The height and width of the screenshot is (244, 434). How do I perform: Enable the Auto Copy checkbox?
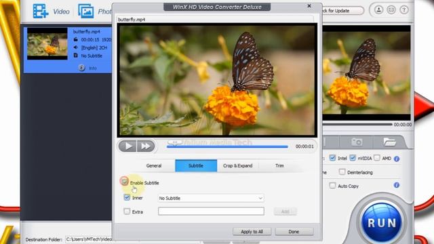332,185
